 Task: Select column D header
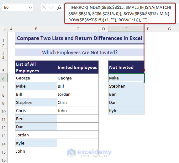point(103,29)
